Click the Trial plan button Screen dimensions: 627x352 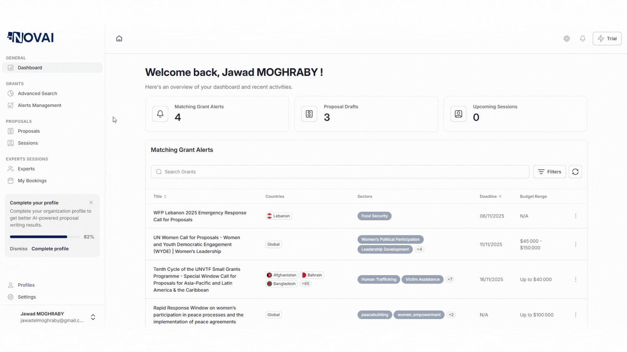[607, 38]
